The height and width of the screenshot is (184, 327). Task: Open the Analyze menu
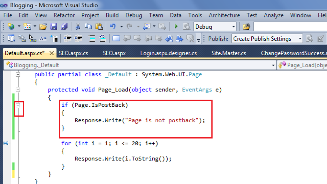274,15
